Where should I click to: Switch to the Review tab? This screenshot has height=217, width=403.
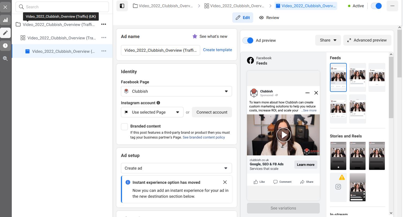point(269,18)
